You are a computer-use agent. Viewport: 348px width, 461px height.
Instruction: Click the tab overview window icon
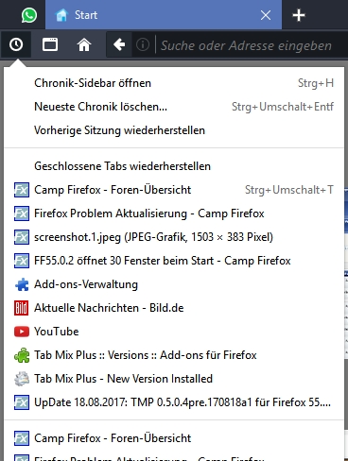(x=50, y=44)
